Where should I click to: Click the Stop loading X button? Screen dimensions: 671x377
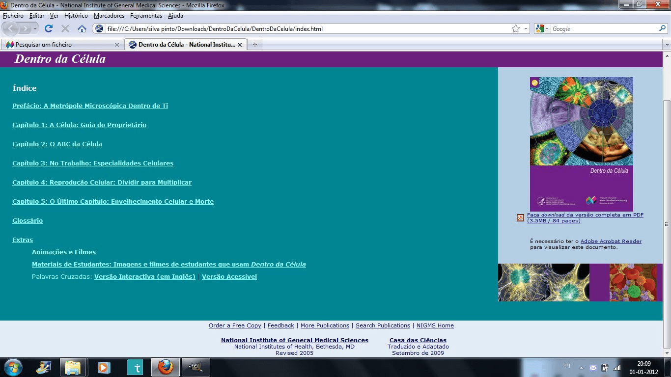65,28
